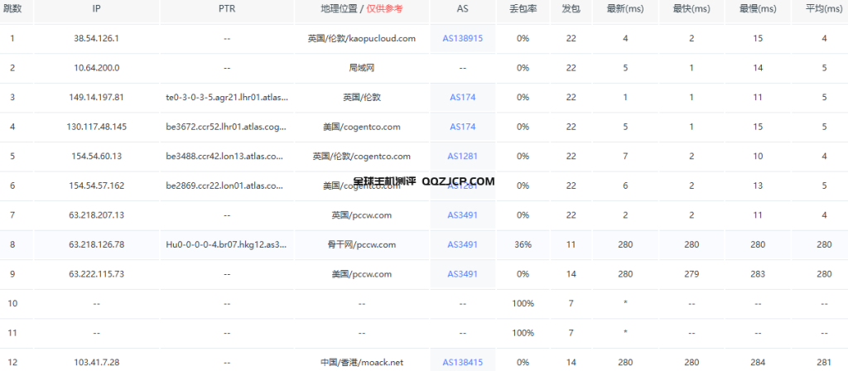Click the AS3491 link for IP 63.222.115.73
Screen dimensions: 848x371
[462, 274]
